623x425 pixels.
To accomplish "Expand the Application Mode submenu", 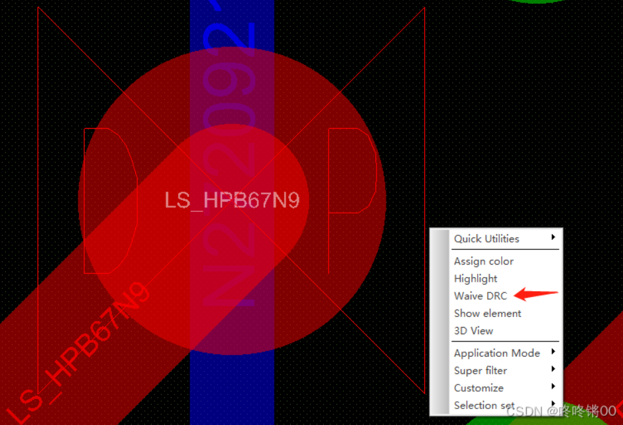I will coord(496,353).
